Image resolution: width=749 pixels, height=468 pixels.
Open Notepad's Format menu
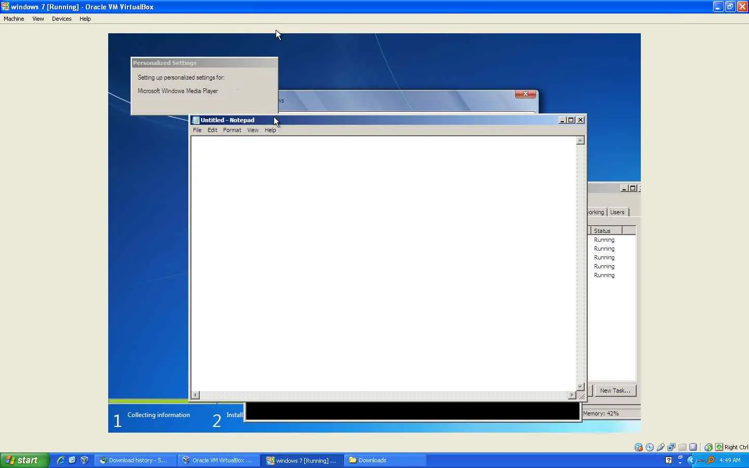[x=232, y=130]
